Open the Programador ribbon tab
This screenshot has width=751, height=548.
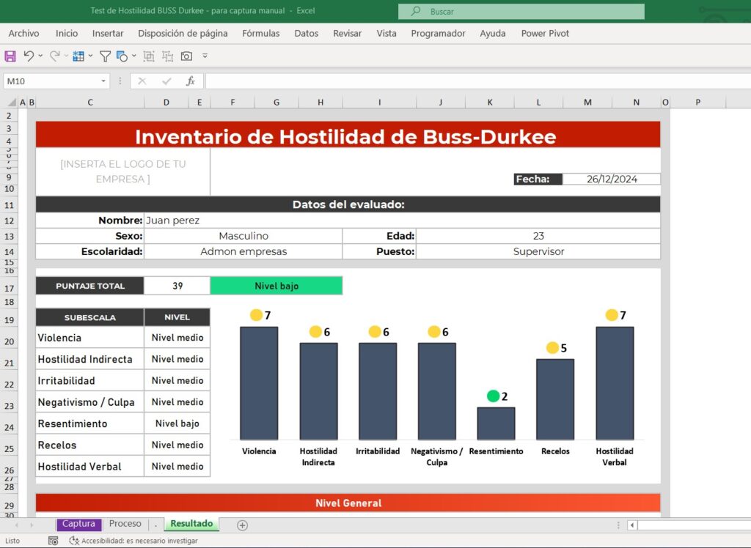(438, 34)
